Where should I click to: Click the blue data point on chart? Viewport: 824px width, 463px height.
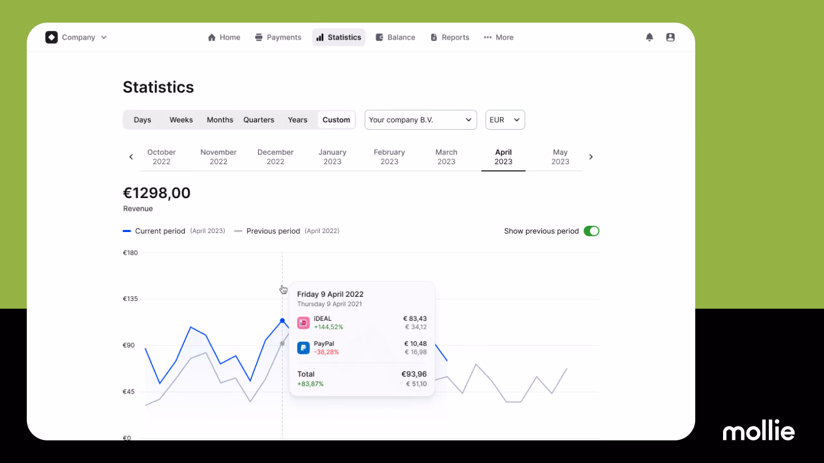pyautogui.click(x=282, y=320)
